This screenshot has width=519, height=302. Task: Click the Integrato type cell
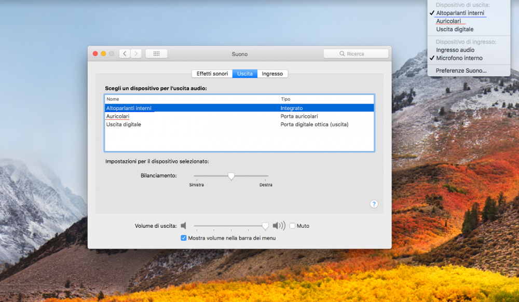pos(292,108)
